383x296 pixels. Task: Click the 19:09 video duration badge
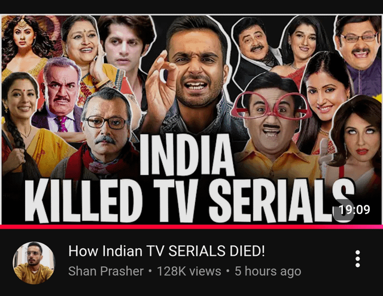click(x=354, y=210)
